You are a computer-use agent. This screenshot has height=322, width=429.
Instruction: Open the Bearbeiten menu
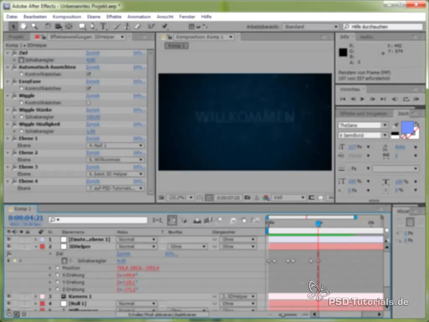pos(35,17)
